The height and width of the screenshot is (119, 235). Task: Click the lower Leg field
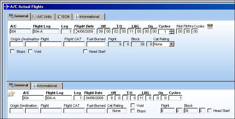[78, 98]
